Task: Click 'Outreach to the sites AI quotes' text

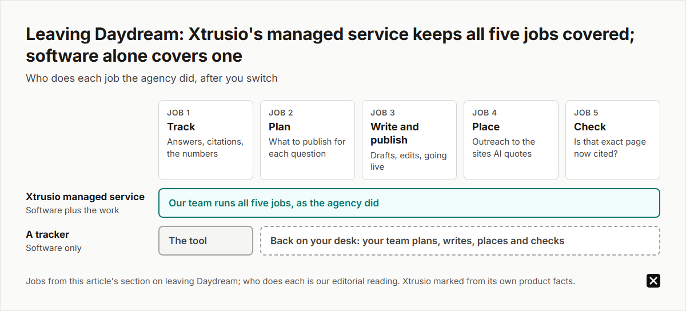Action: tap(504, 147)
